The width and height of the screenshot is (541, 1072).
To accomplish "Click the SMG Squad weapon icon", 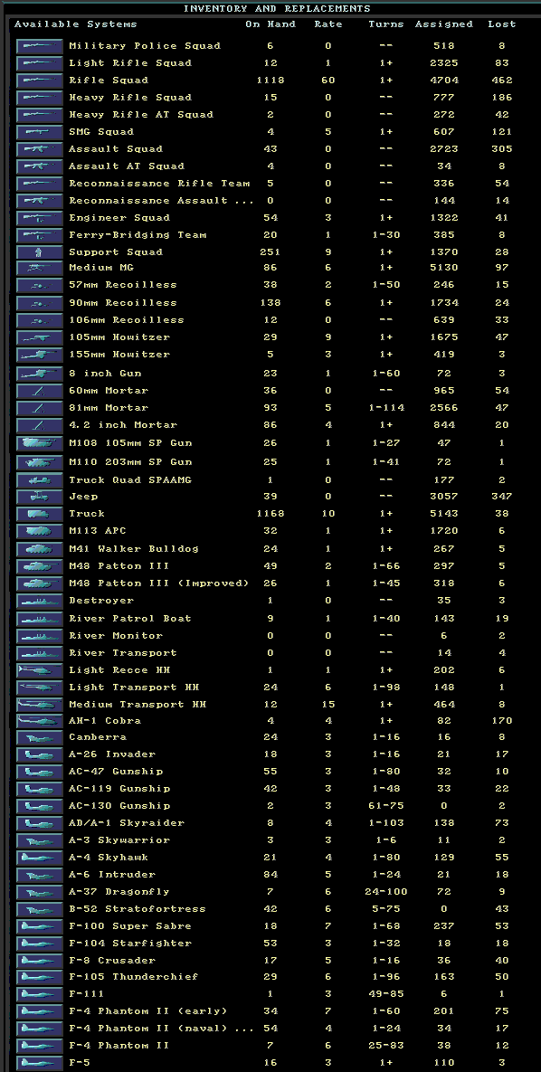I will 40,131.
